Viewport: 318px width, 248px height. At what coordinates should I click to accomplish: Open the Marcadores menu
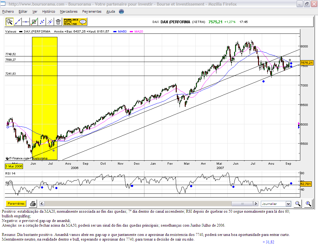(69, 11)
